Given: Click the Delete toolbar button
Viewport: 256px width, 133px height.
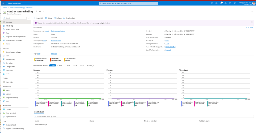Looking at the screenshot, I should coord(49,18).
